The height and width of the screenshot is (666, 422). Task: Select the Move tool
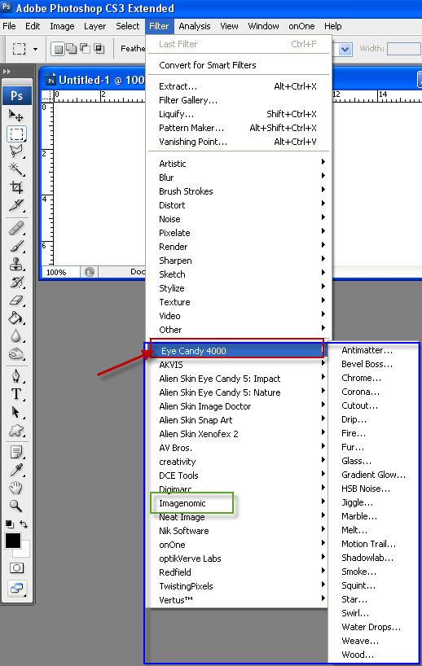coord(16,116)
